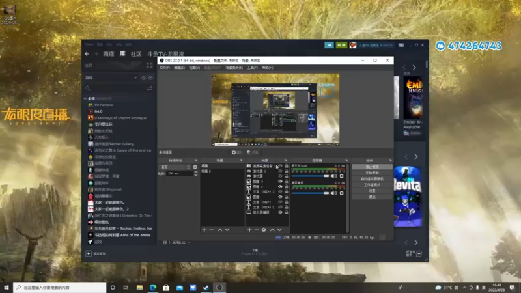
Task: Remove the selected OBS source
Action: pos(257,230)
